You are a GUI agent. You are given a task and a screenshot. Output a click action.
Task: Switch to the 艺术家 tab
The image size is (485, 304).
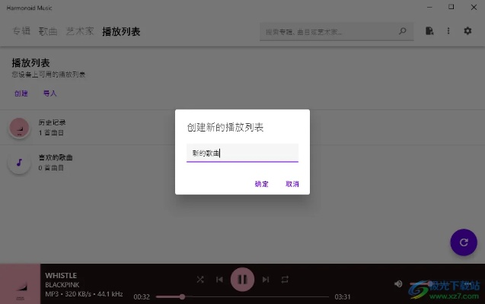coord(80,31)
